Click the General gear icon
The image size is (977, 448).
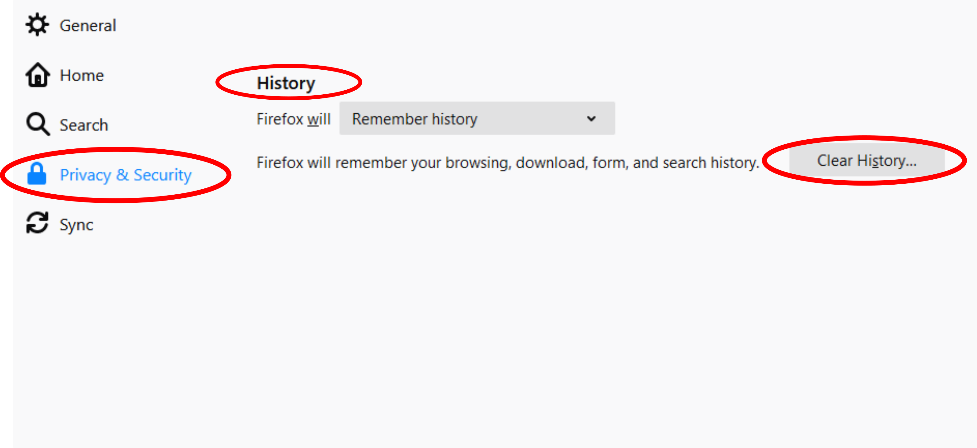[37, 25]
